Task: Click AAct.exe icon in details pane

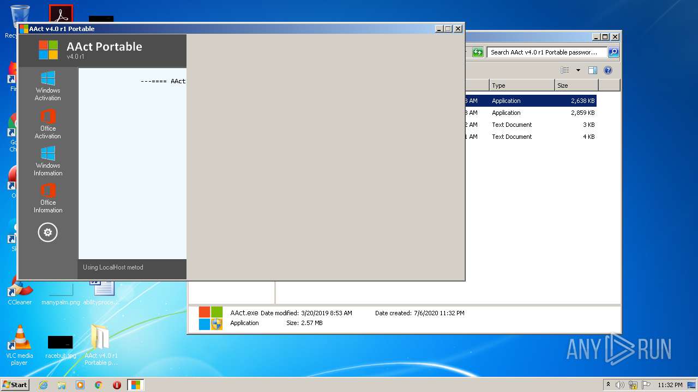Action: pos(210,318)
